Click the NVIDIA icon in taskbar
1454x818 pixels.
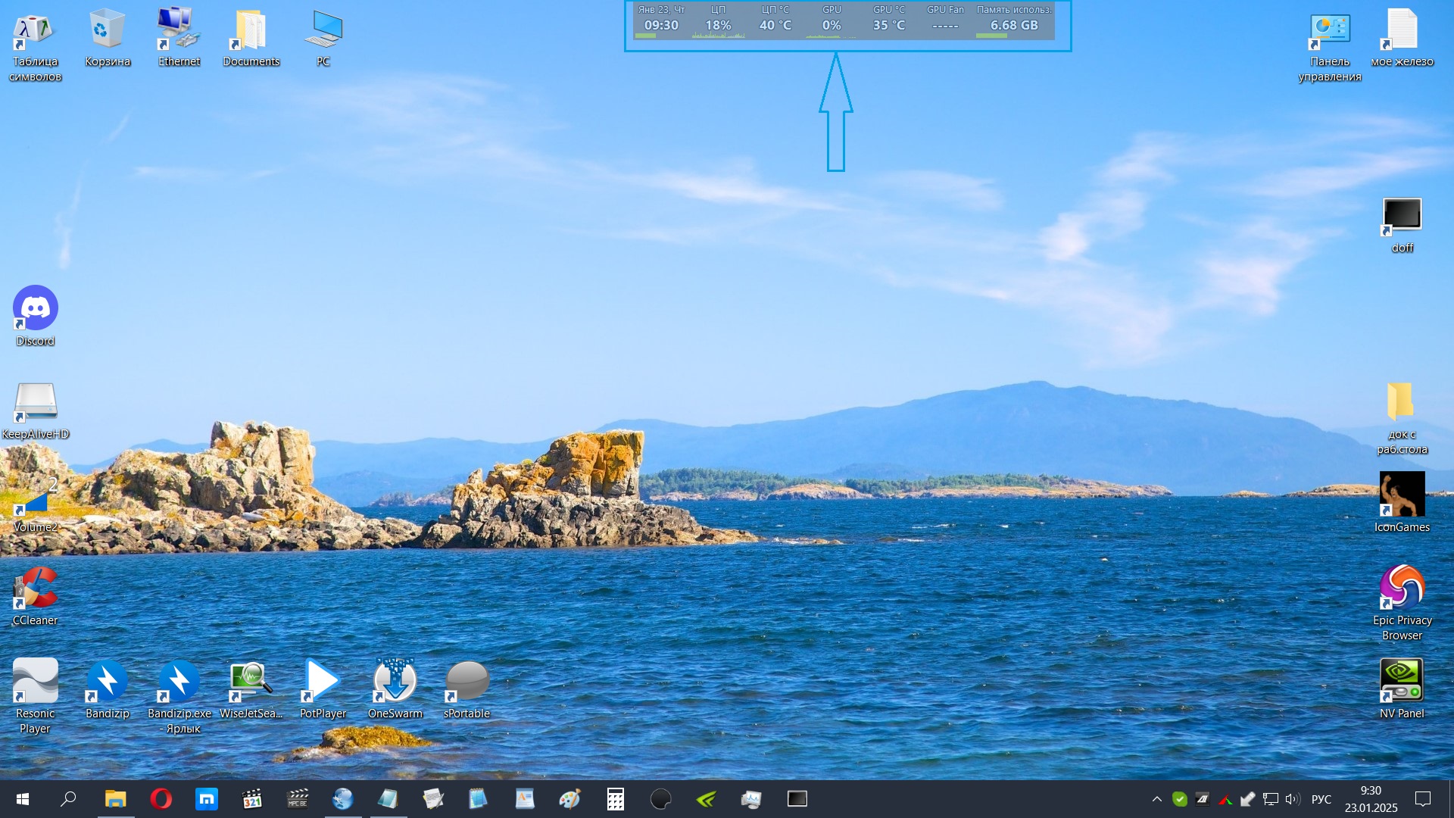tap(706, 799)
